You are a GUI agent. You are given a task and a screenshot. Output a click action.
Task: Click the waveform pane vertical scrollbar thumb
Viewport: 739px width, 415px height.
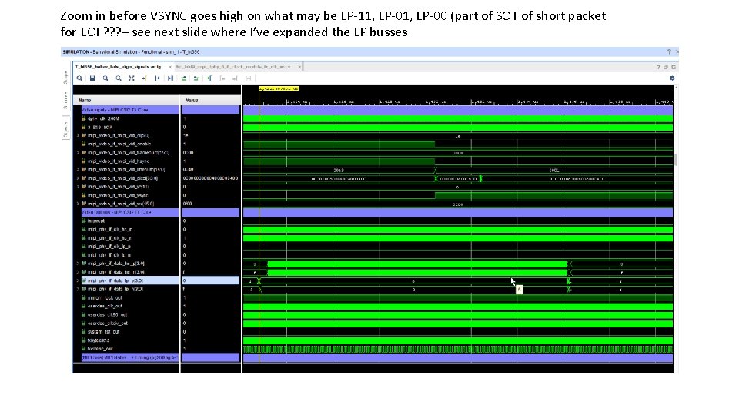click(x=675, y=160)
